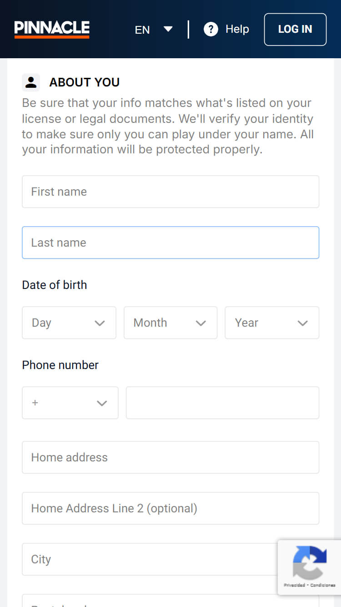The width and height of the screenshot is (341, 607).
Task: Click the Year dropdown chevron
Action: point(303,323)
